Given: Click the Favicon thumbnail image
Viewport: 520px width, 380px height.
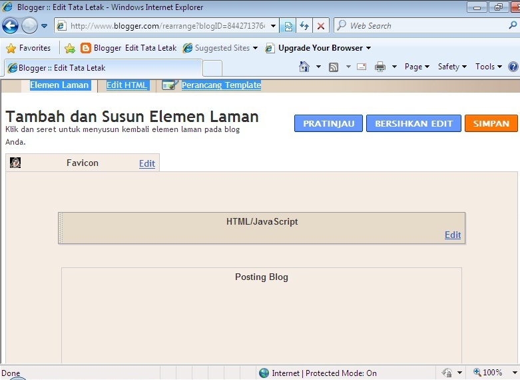Looking at the screenshot, I should click(x=15, y=163).
